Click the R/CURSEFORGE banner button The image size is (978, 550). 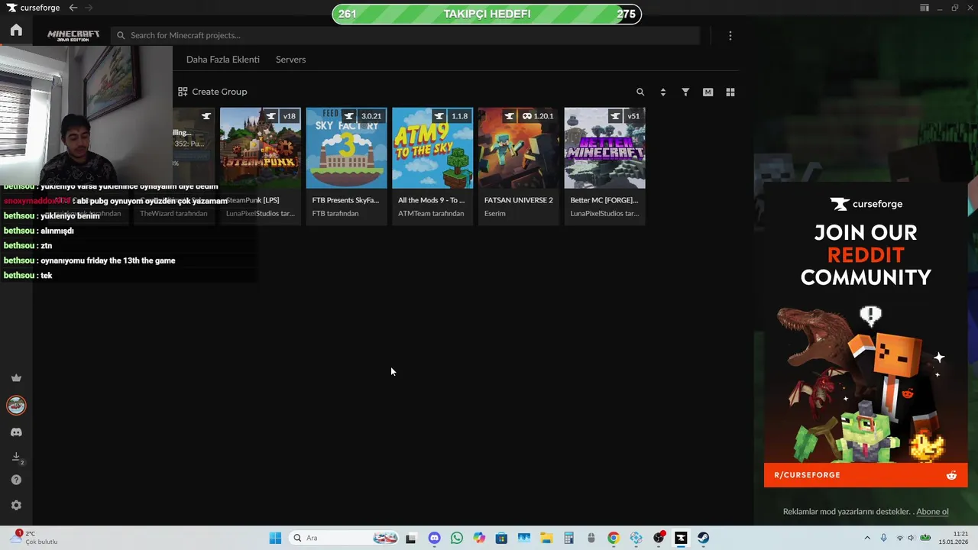tap(866, 475)
